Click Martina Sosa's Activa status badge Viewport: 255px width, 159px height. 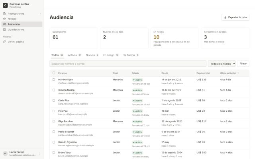click(137, 80)
